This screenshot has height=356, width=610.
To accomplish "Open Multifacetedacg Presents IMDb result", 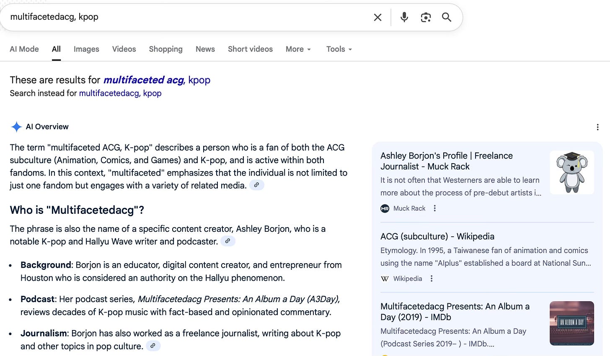I will 455,312.
